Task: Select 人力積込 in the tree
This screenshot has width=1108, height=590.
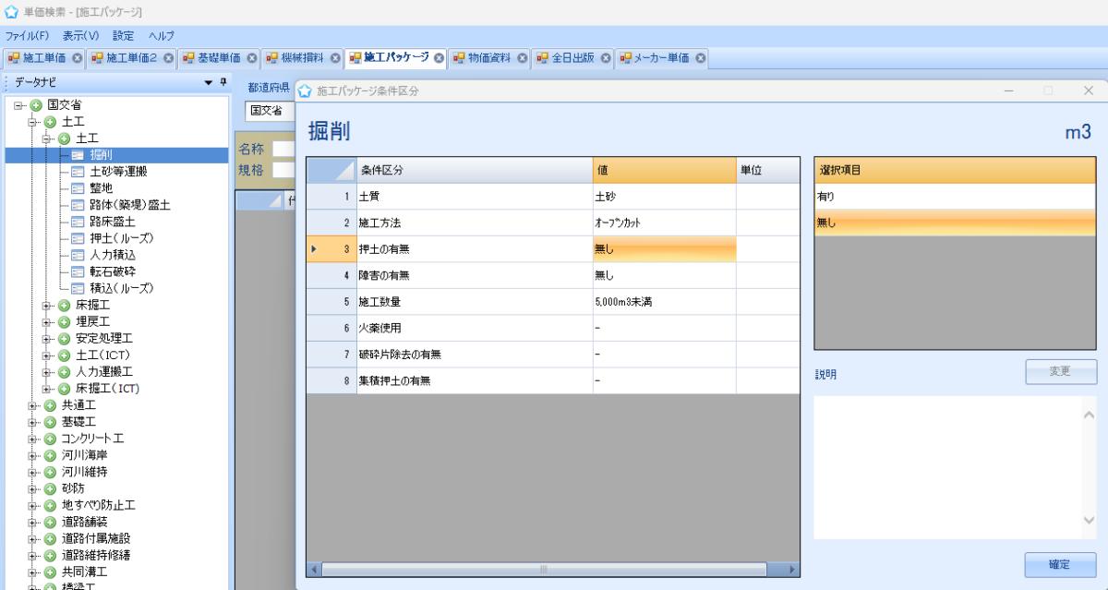Action: click(114, 255)
